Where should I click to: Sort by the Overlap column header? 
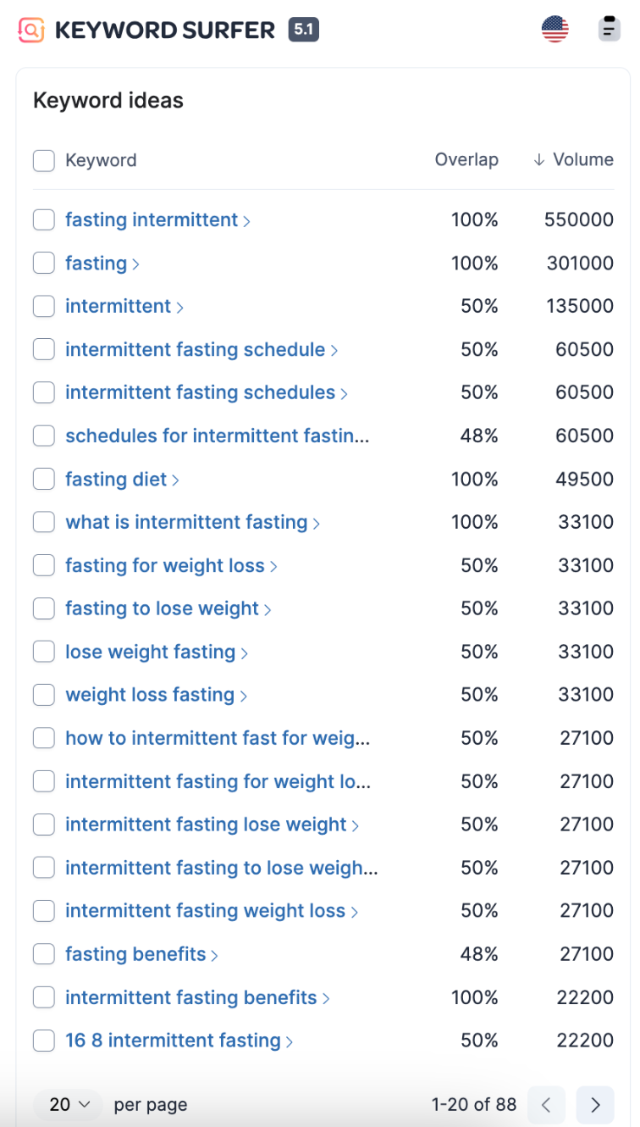tap(466, 160)
